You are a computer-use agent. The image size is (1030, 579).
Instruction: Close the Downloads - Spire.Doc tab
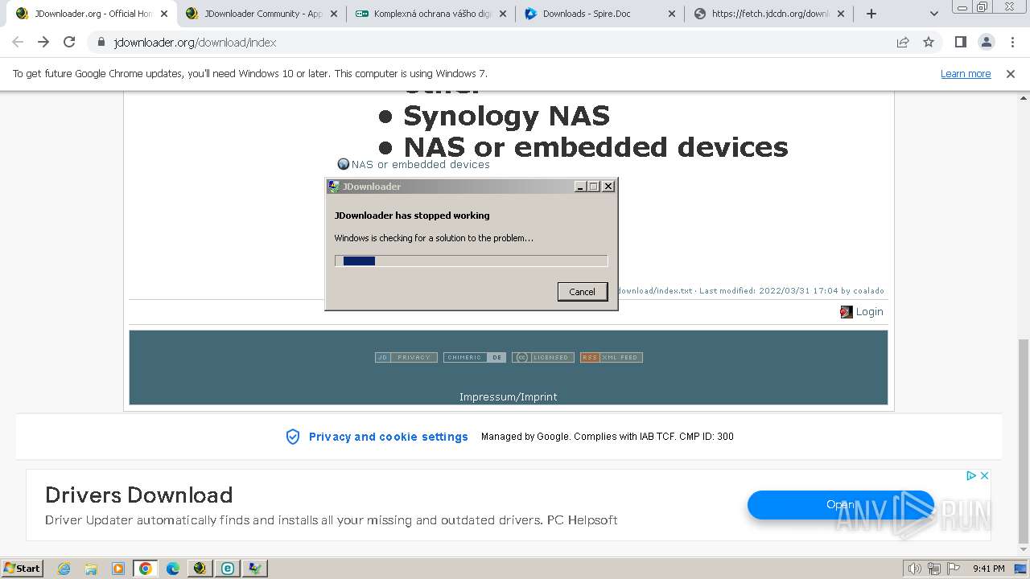pos(672,14)
